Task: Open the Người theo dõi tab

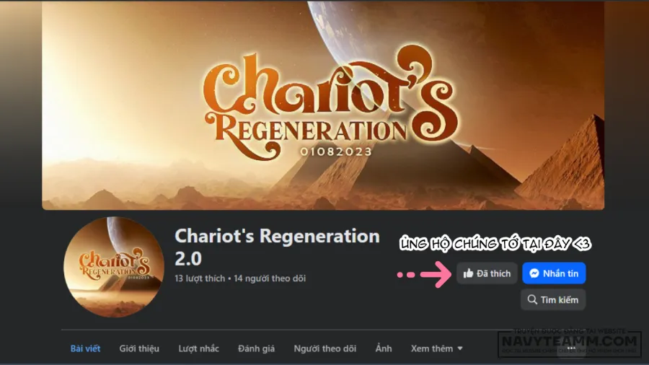Action: point(325,348)
